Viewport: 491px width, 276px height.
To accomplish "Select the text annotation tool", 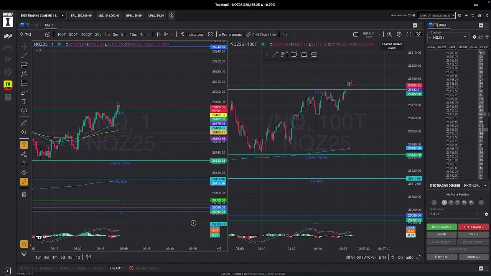I will coord(24,102).
